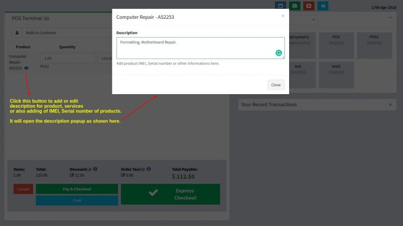
Task: Edit discount using the pencil icon
Action: (x=72, y=175)
